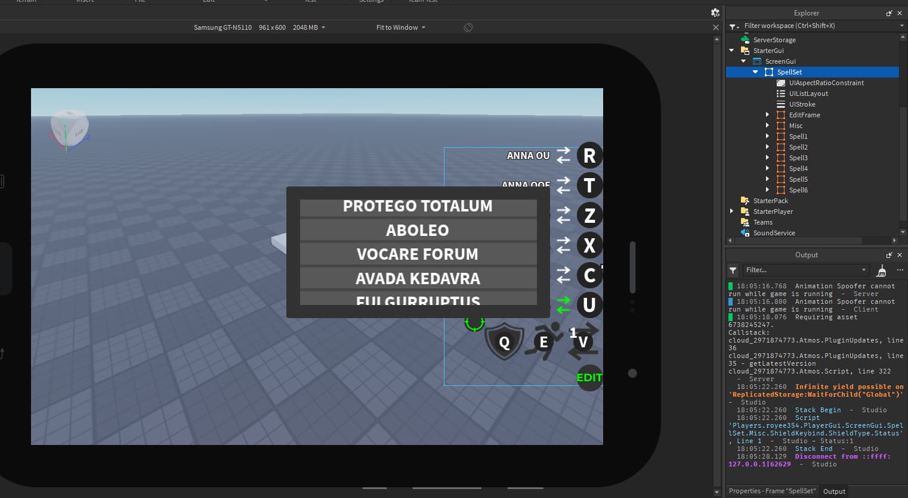The width and height of the screenshot is (908, 498).
Task: Select Teams in the Explorer
Action: coord(762,222)
